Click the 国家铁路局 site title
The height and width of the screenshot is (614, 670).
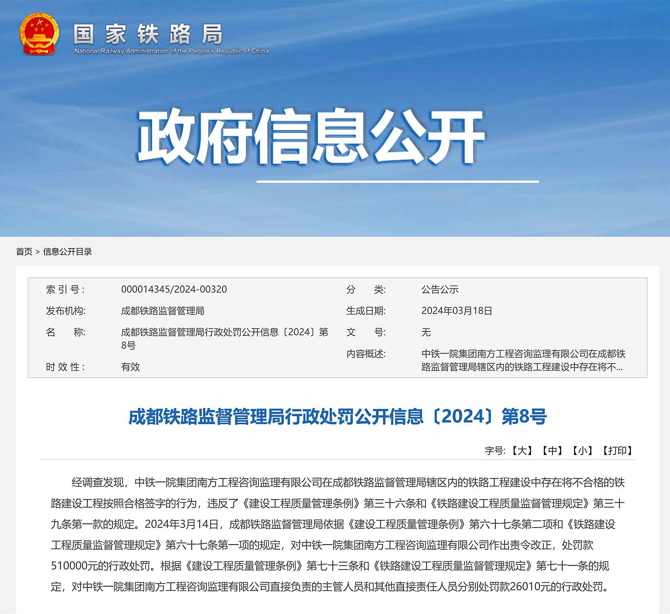(148, 34)
